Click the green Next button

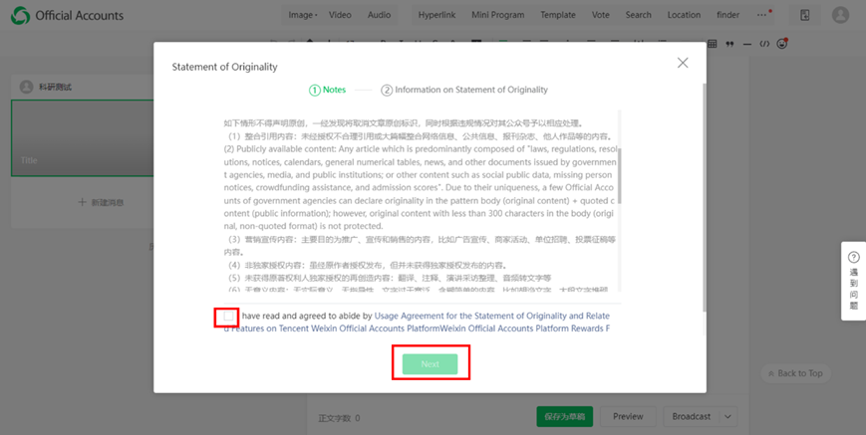pos(430,364)
